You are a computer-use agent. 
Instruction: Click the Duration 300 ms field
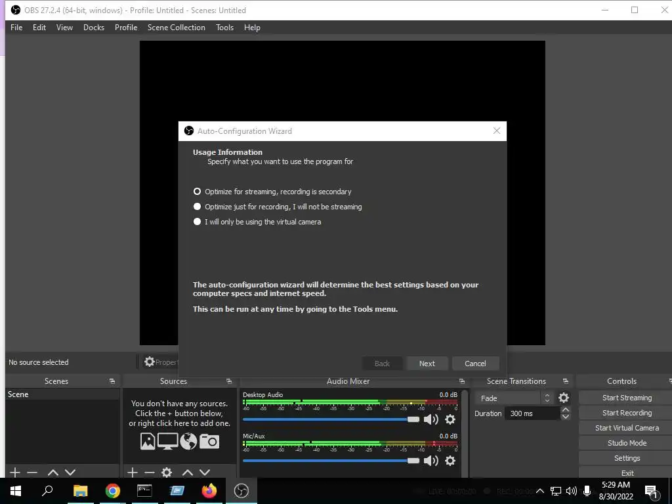(532, 413)
